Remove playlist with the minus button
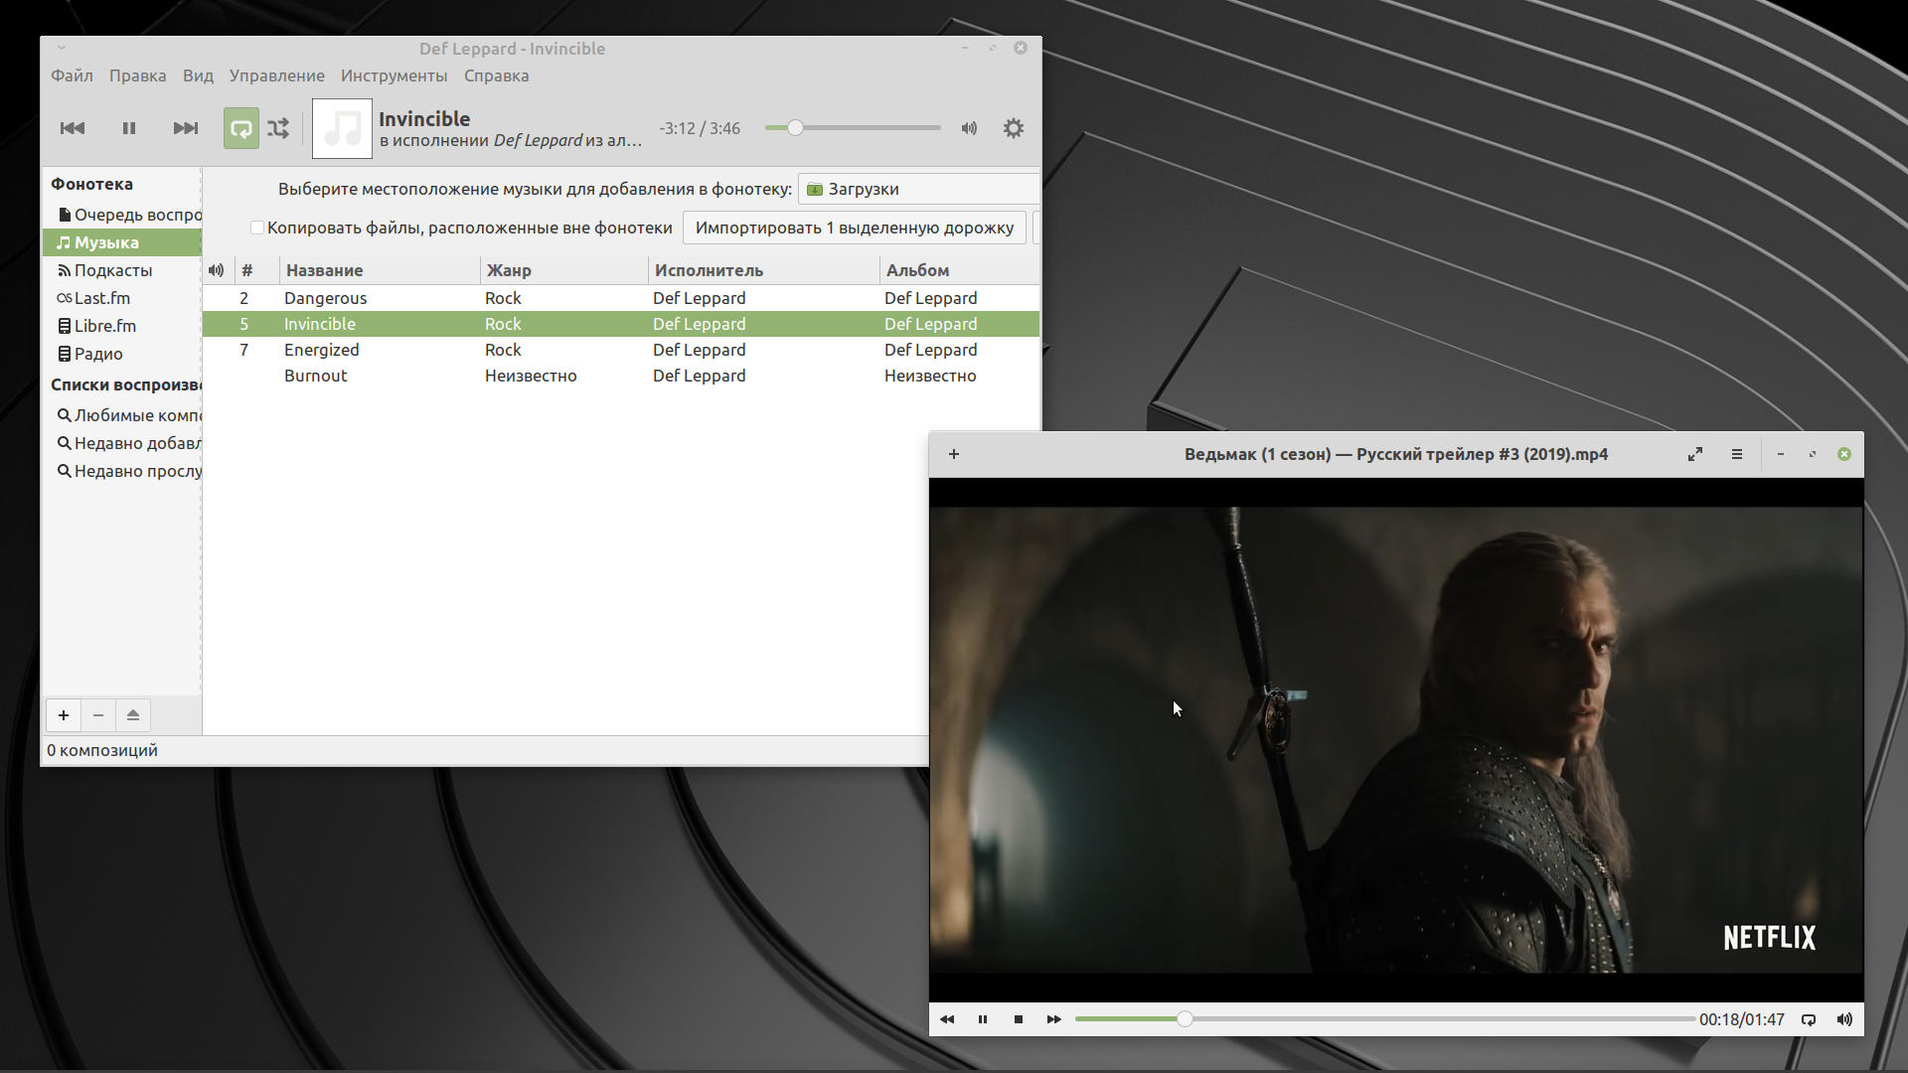Screen dimensions: 1908x1073 pyautogui.click(x=98, y=715)
